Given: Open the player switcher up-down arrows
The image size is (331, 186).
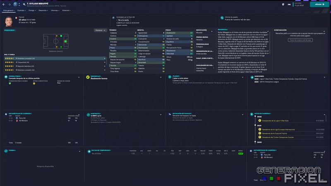Looking at the screenshot, I should (x=19, y=5).
